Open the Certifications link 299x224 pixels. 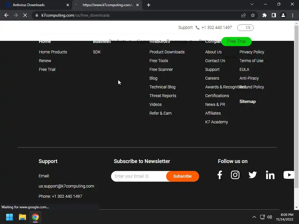(x=217, y=96)
